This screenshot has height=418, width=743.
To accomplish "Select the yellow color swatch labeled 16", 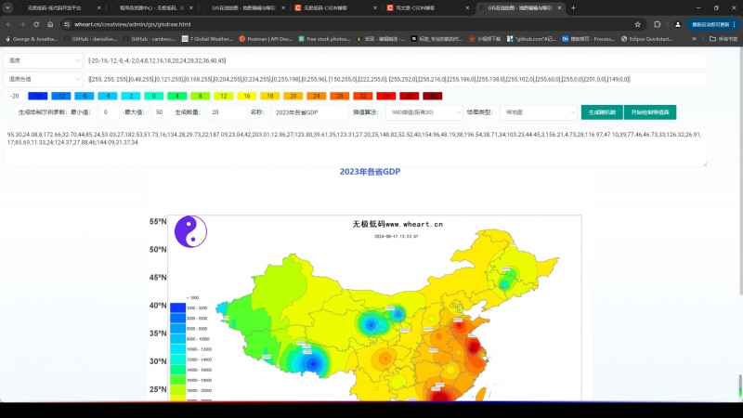I will 246,96.
